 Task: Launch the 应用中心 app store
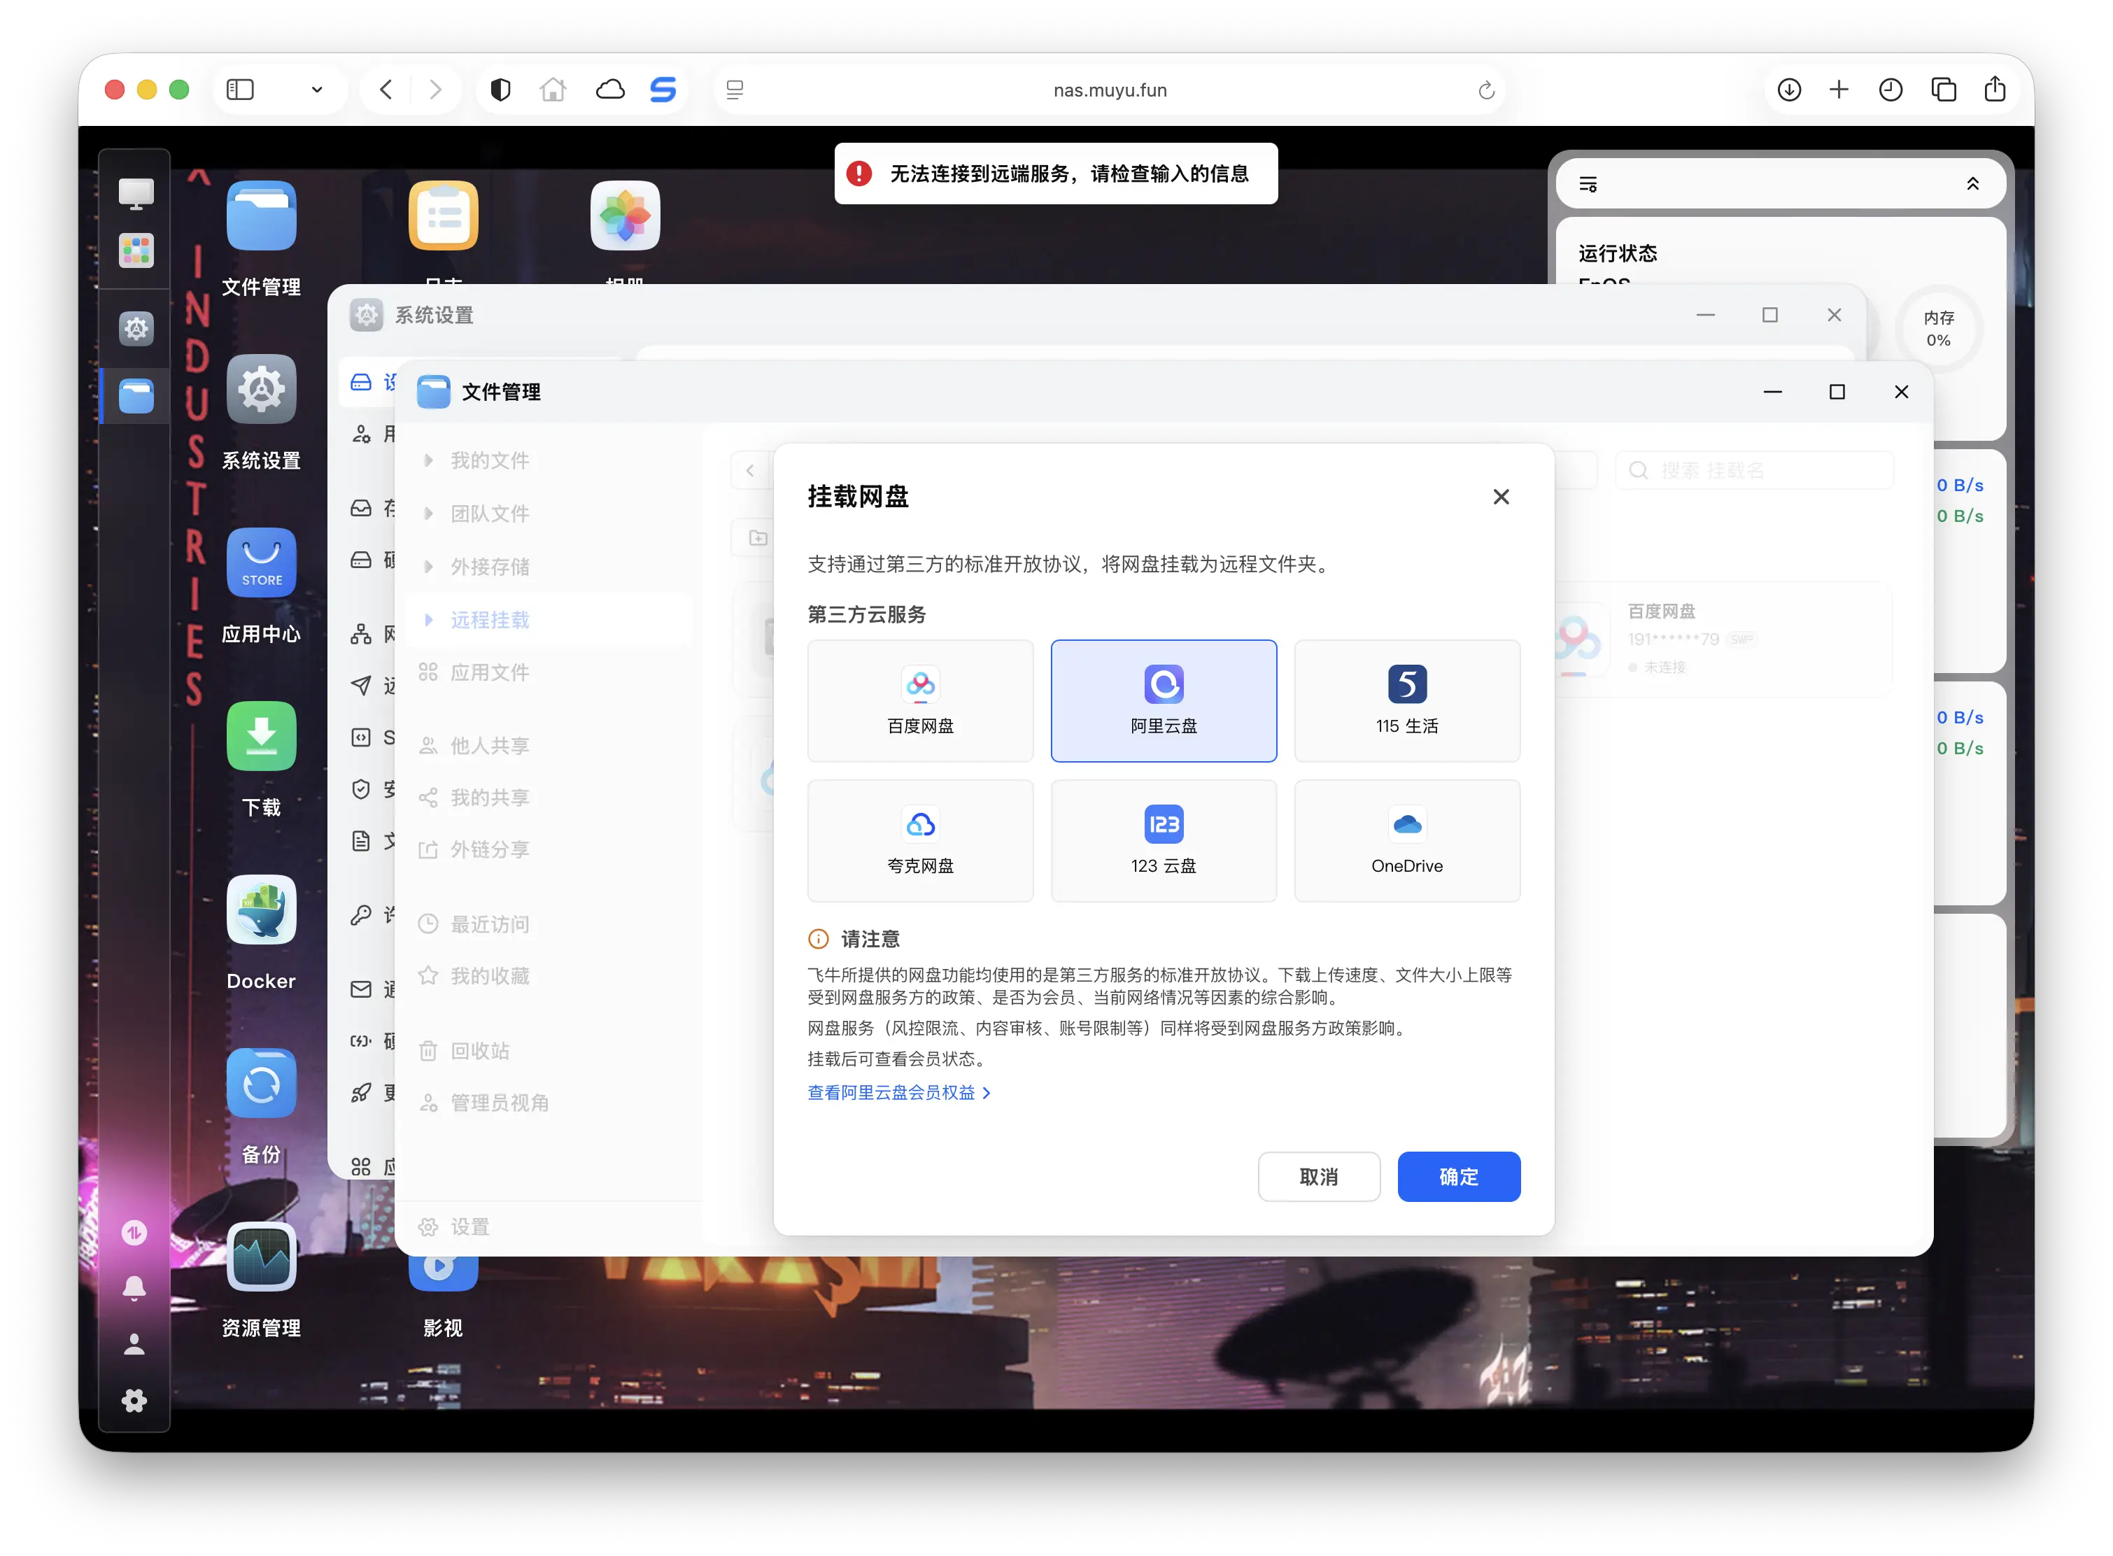point(261,563)
